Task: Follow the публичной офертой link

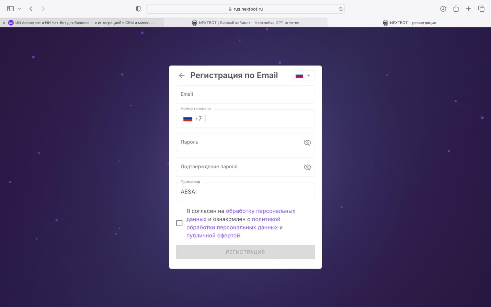Action: [213, 235]
